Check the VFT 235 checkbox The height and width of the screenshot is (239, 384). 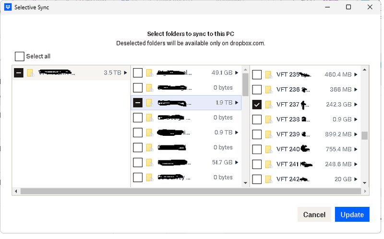pos(257,75)
